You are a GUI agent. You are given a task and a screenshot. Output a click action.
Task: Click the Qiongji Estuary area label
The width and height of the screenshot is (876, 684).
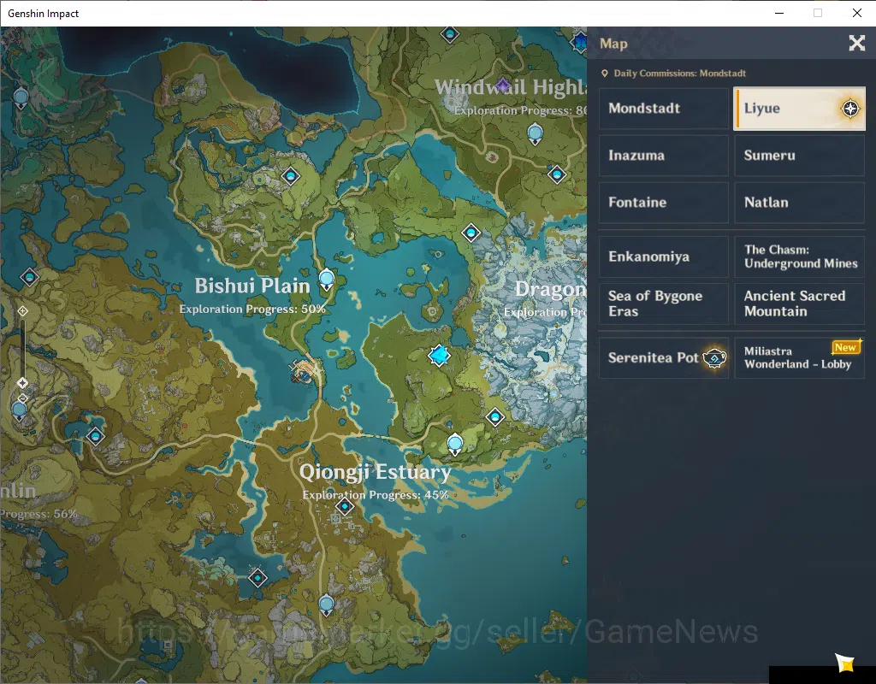[375, 472]
